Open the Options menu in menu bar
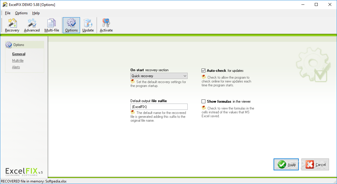337x184 pixels. (21, 13)
